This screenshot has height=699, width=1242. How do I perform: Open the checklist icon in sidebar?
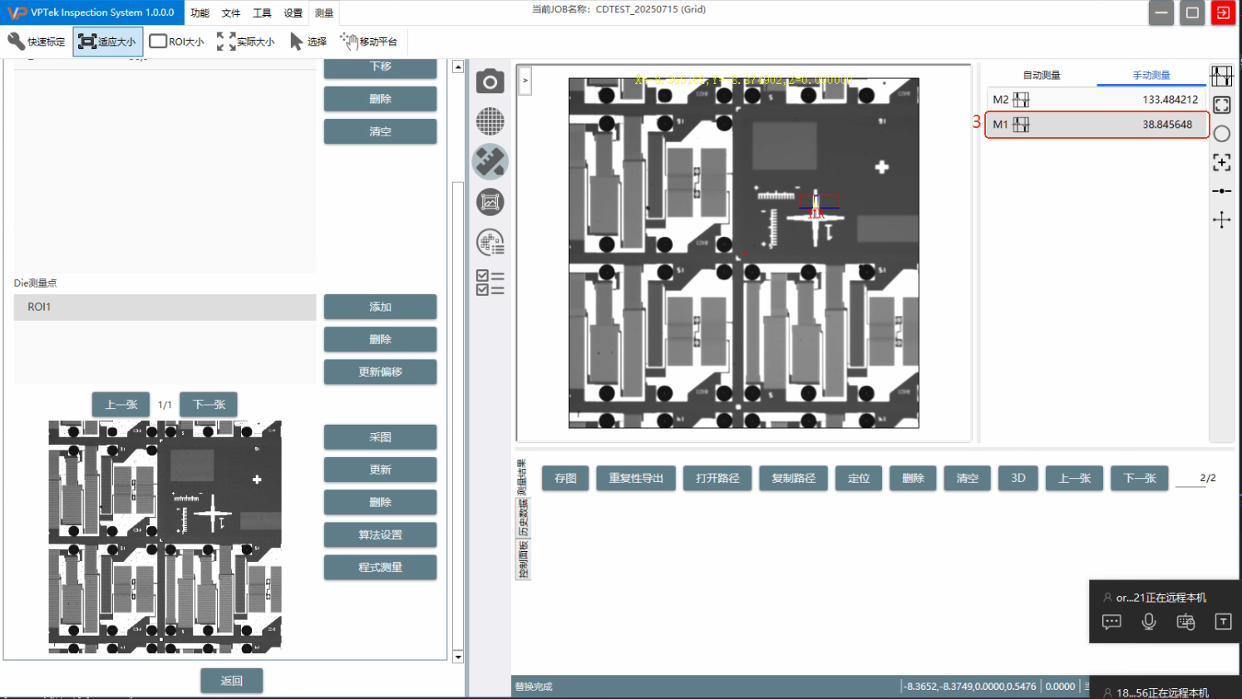click(x=490, y=283)
